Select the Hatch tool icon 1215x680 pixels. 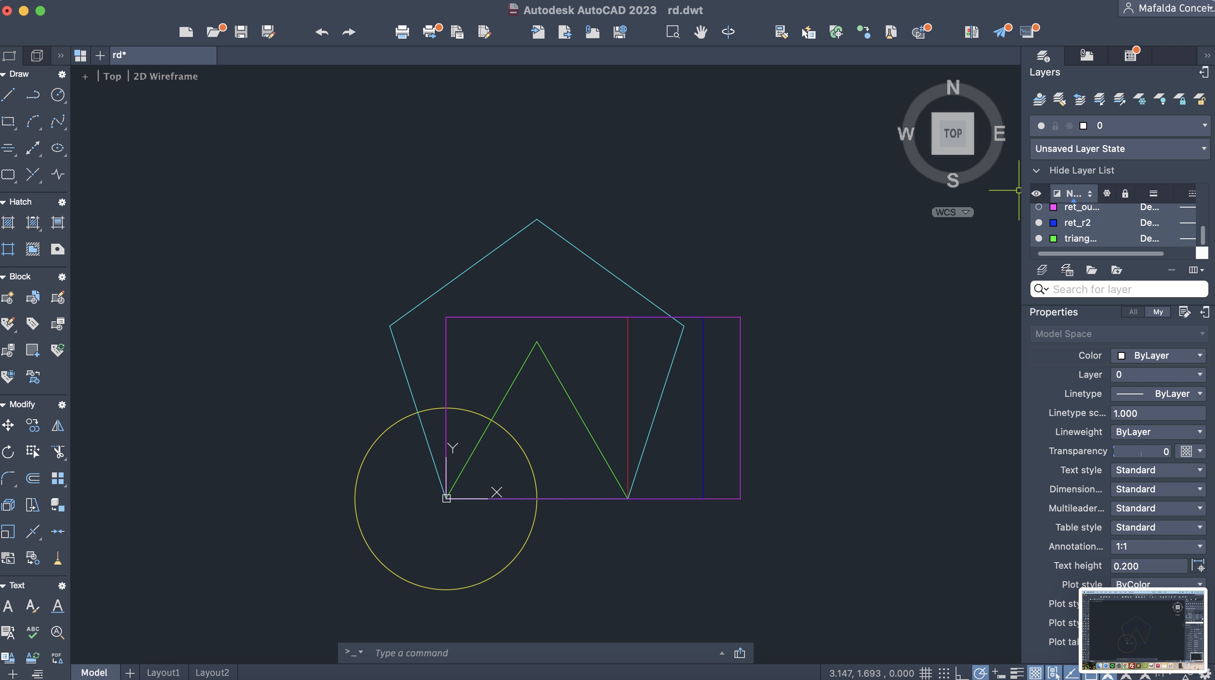pyautogui.click(x=8, y=223)
